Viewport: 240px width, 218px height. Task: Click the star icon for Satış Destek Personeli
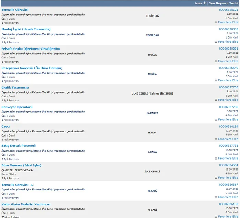pyautogui.click(x=216, y=159)
